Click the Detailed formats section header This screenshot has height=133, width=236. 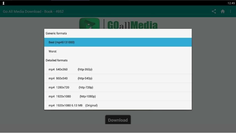[x=57, y=60]
